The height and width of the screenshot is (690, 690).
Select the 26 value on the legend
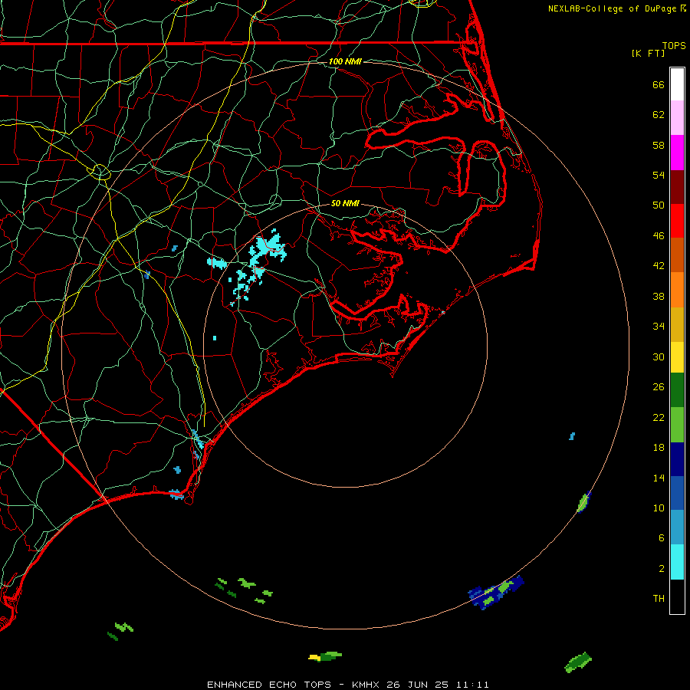[659, 387]
